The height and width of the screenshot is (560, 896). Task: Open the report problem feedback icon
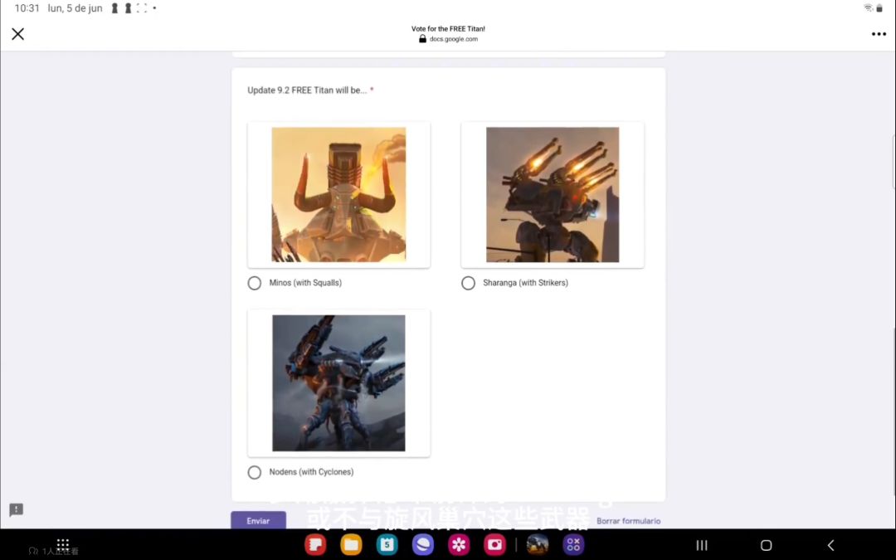pos(16,509)
